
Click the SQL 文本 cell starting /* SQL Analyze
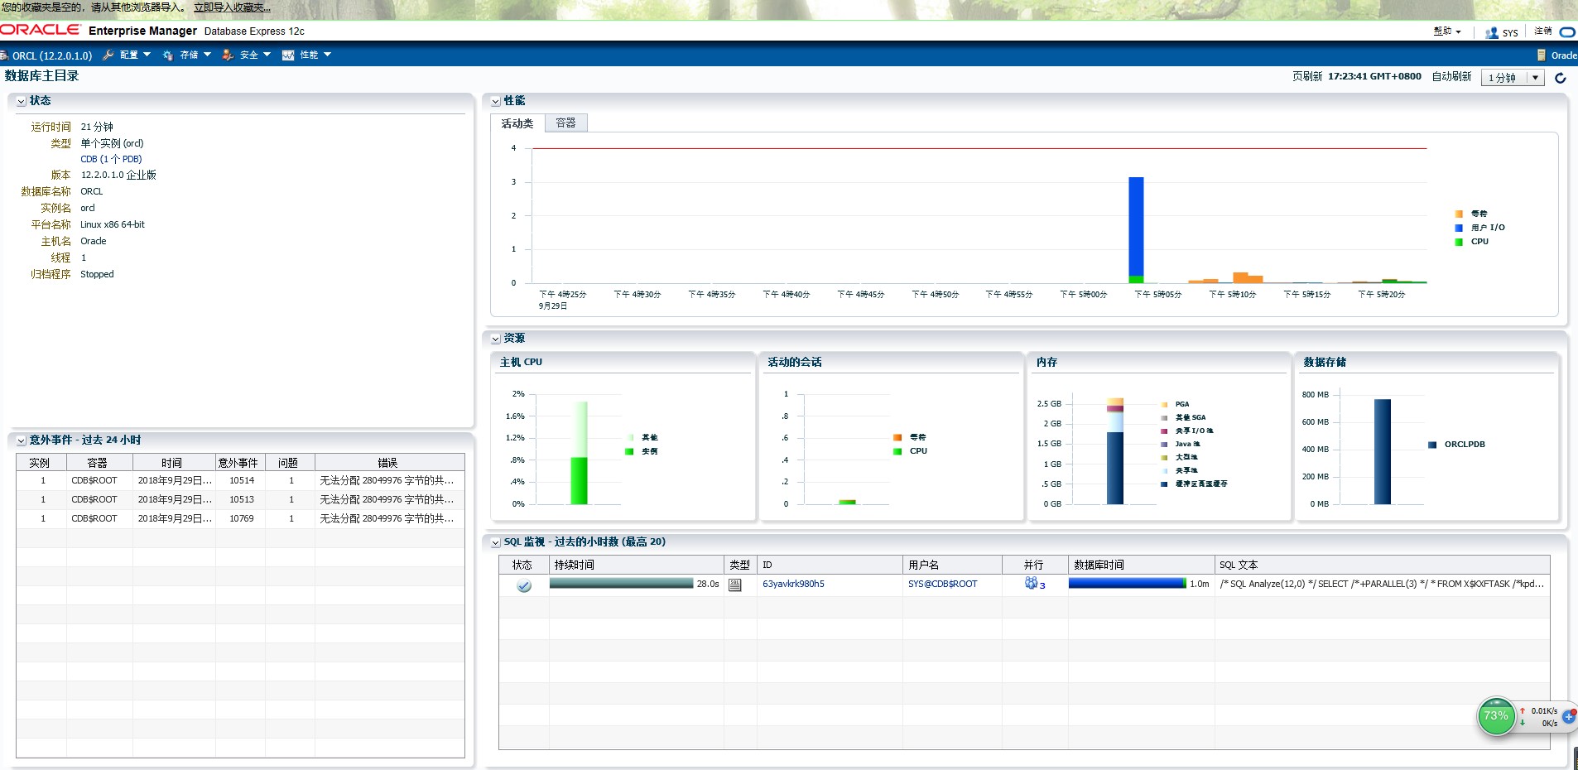[1382, 584]
